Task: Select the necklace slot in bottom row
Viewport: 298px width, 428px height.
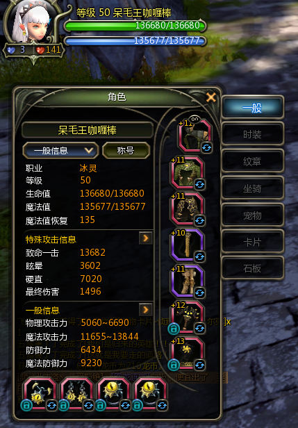Action: [x=40, y=394]
